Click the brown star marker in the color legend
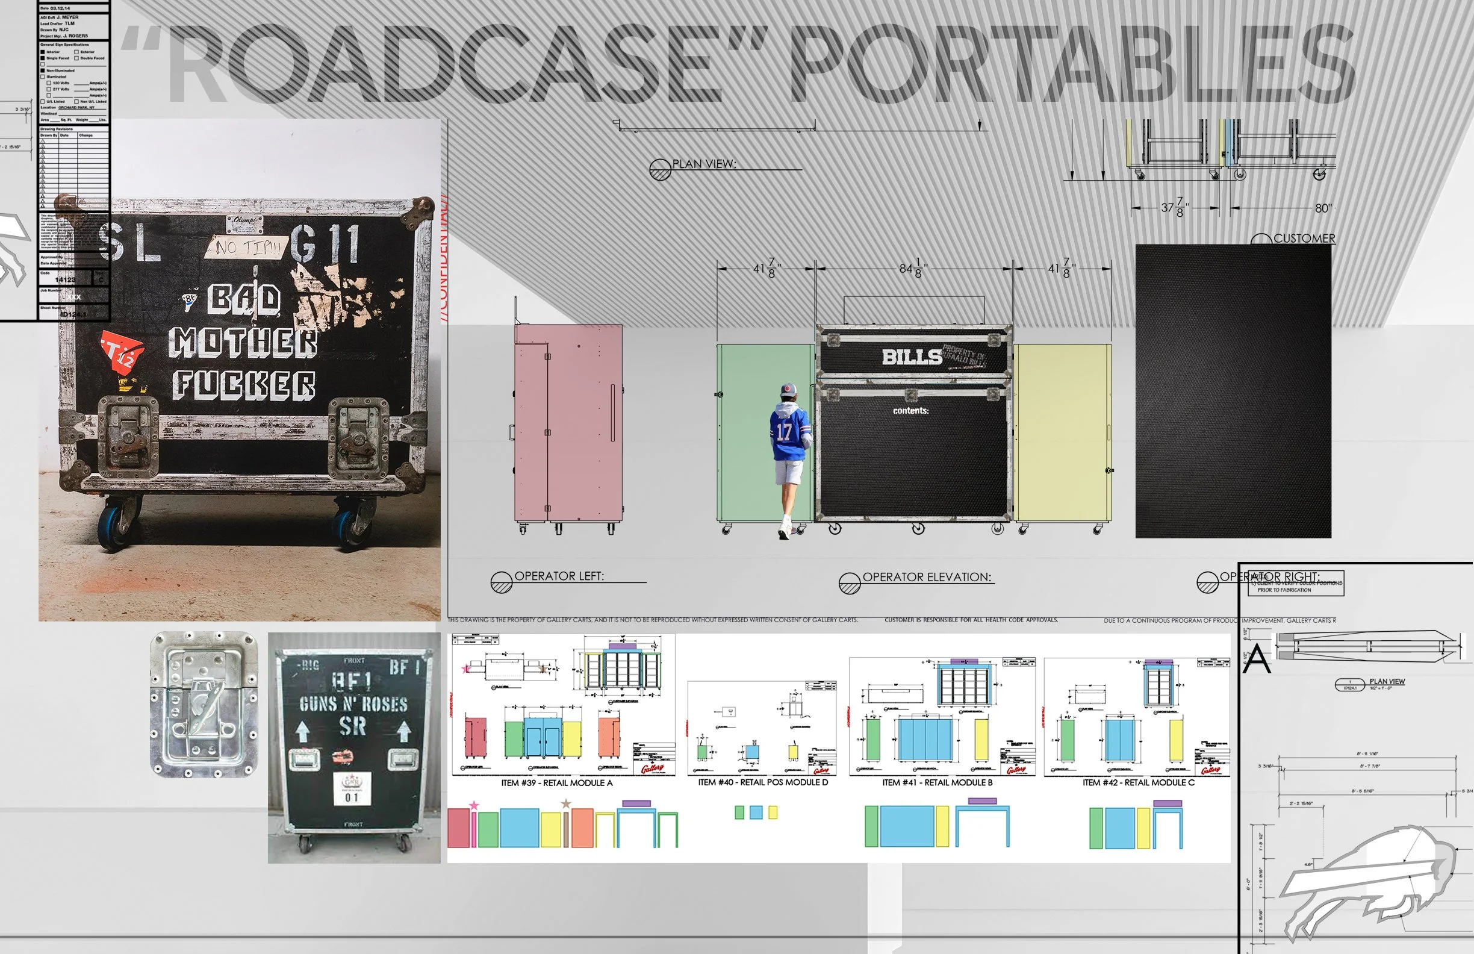 (x=565, y=804)
